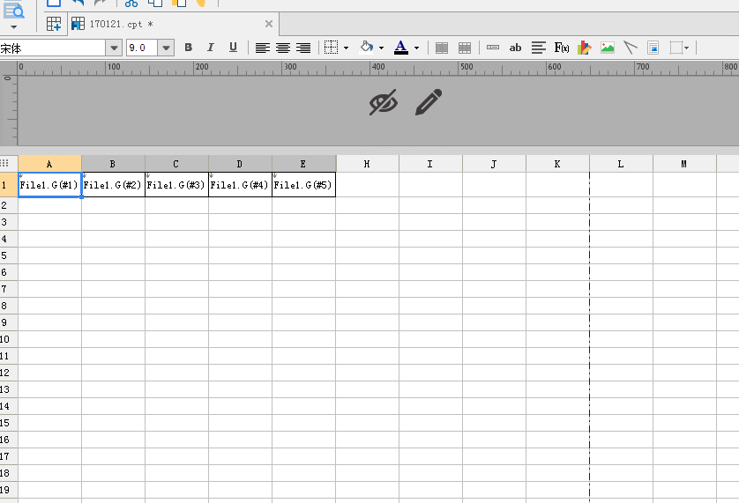
Task: Insert a chart into the cell
Action: (x=585, y=48)
